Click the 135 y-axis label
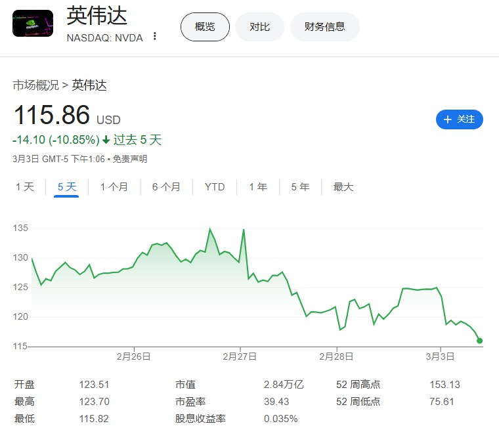The width and height of the screenshot is (499, 430). pyautogui.click(x=20, y=228)
